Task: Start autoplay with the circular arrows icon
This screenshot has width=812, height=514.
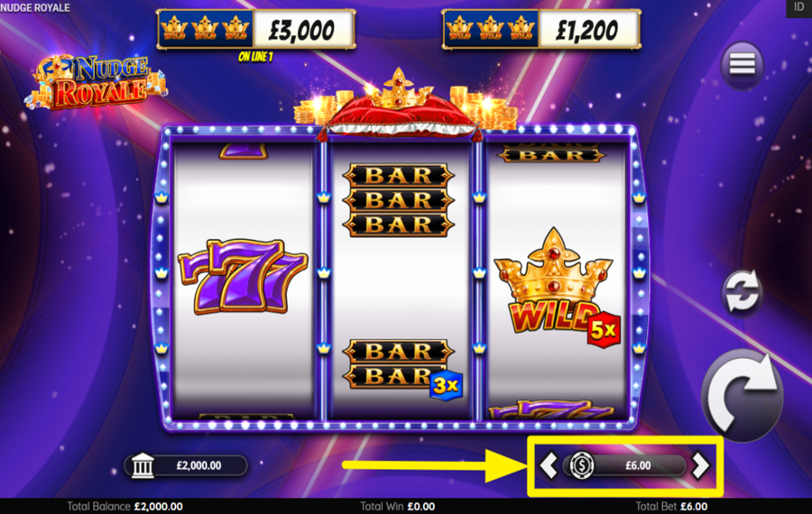Action: pyautogui.click(x=742, y=292)
